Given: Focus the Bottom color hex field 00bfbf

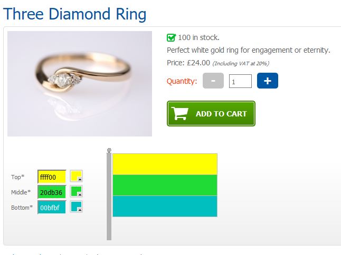Looking at the screenshot, I should 52,208.
